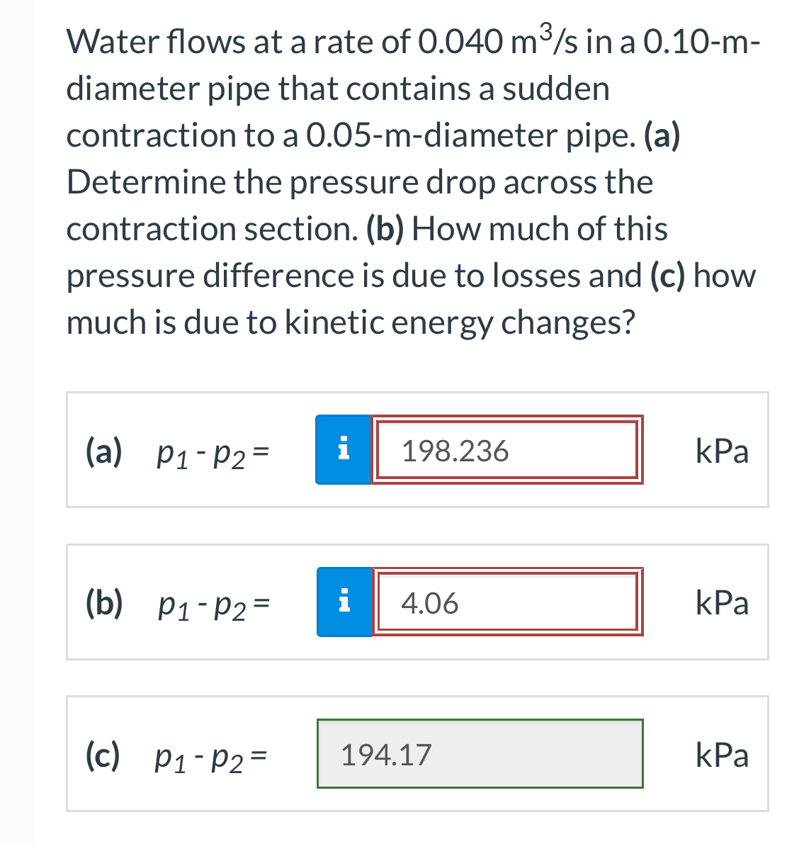The width and height of the screenshot is (787, 844).
Task: Click the kPa unit label beside 4.06
Action: pos(722,602)
